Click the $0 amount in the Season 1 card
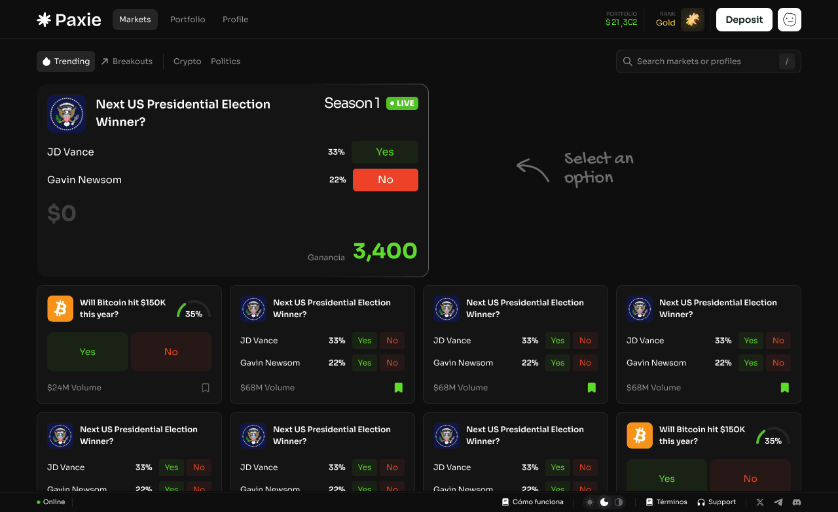Viewport: 838px width, 512px height. [62, 213]
